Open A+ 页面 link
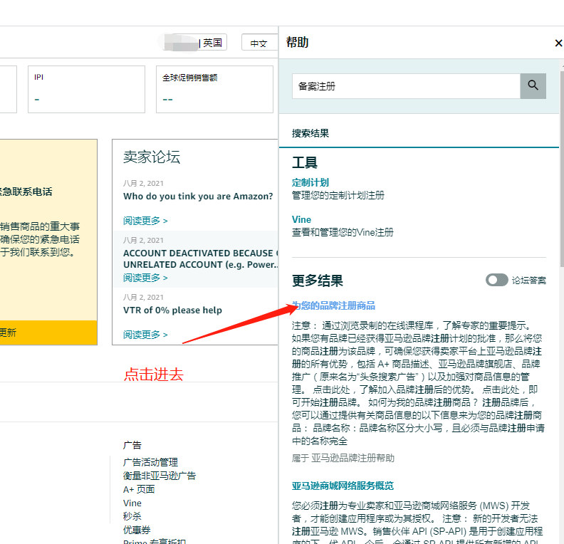564x544 pixels. [139, 489]
